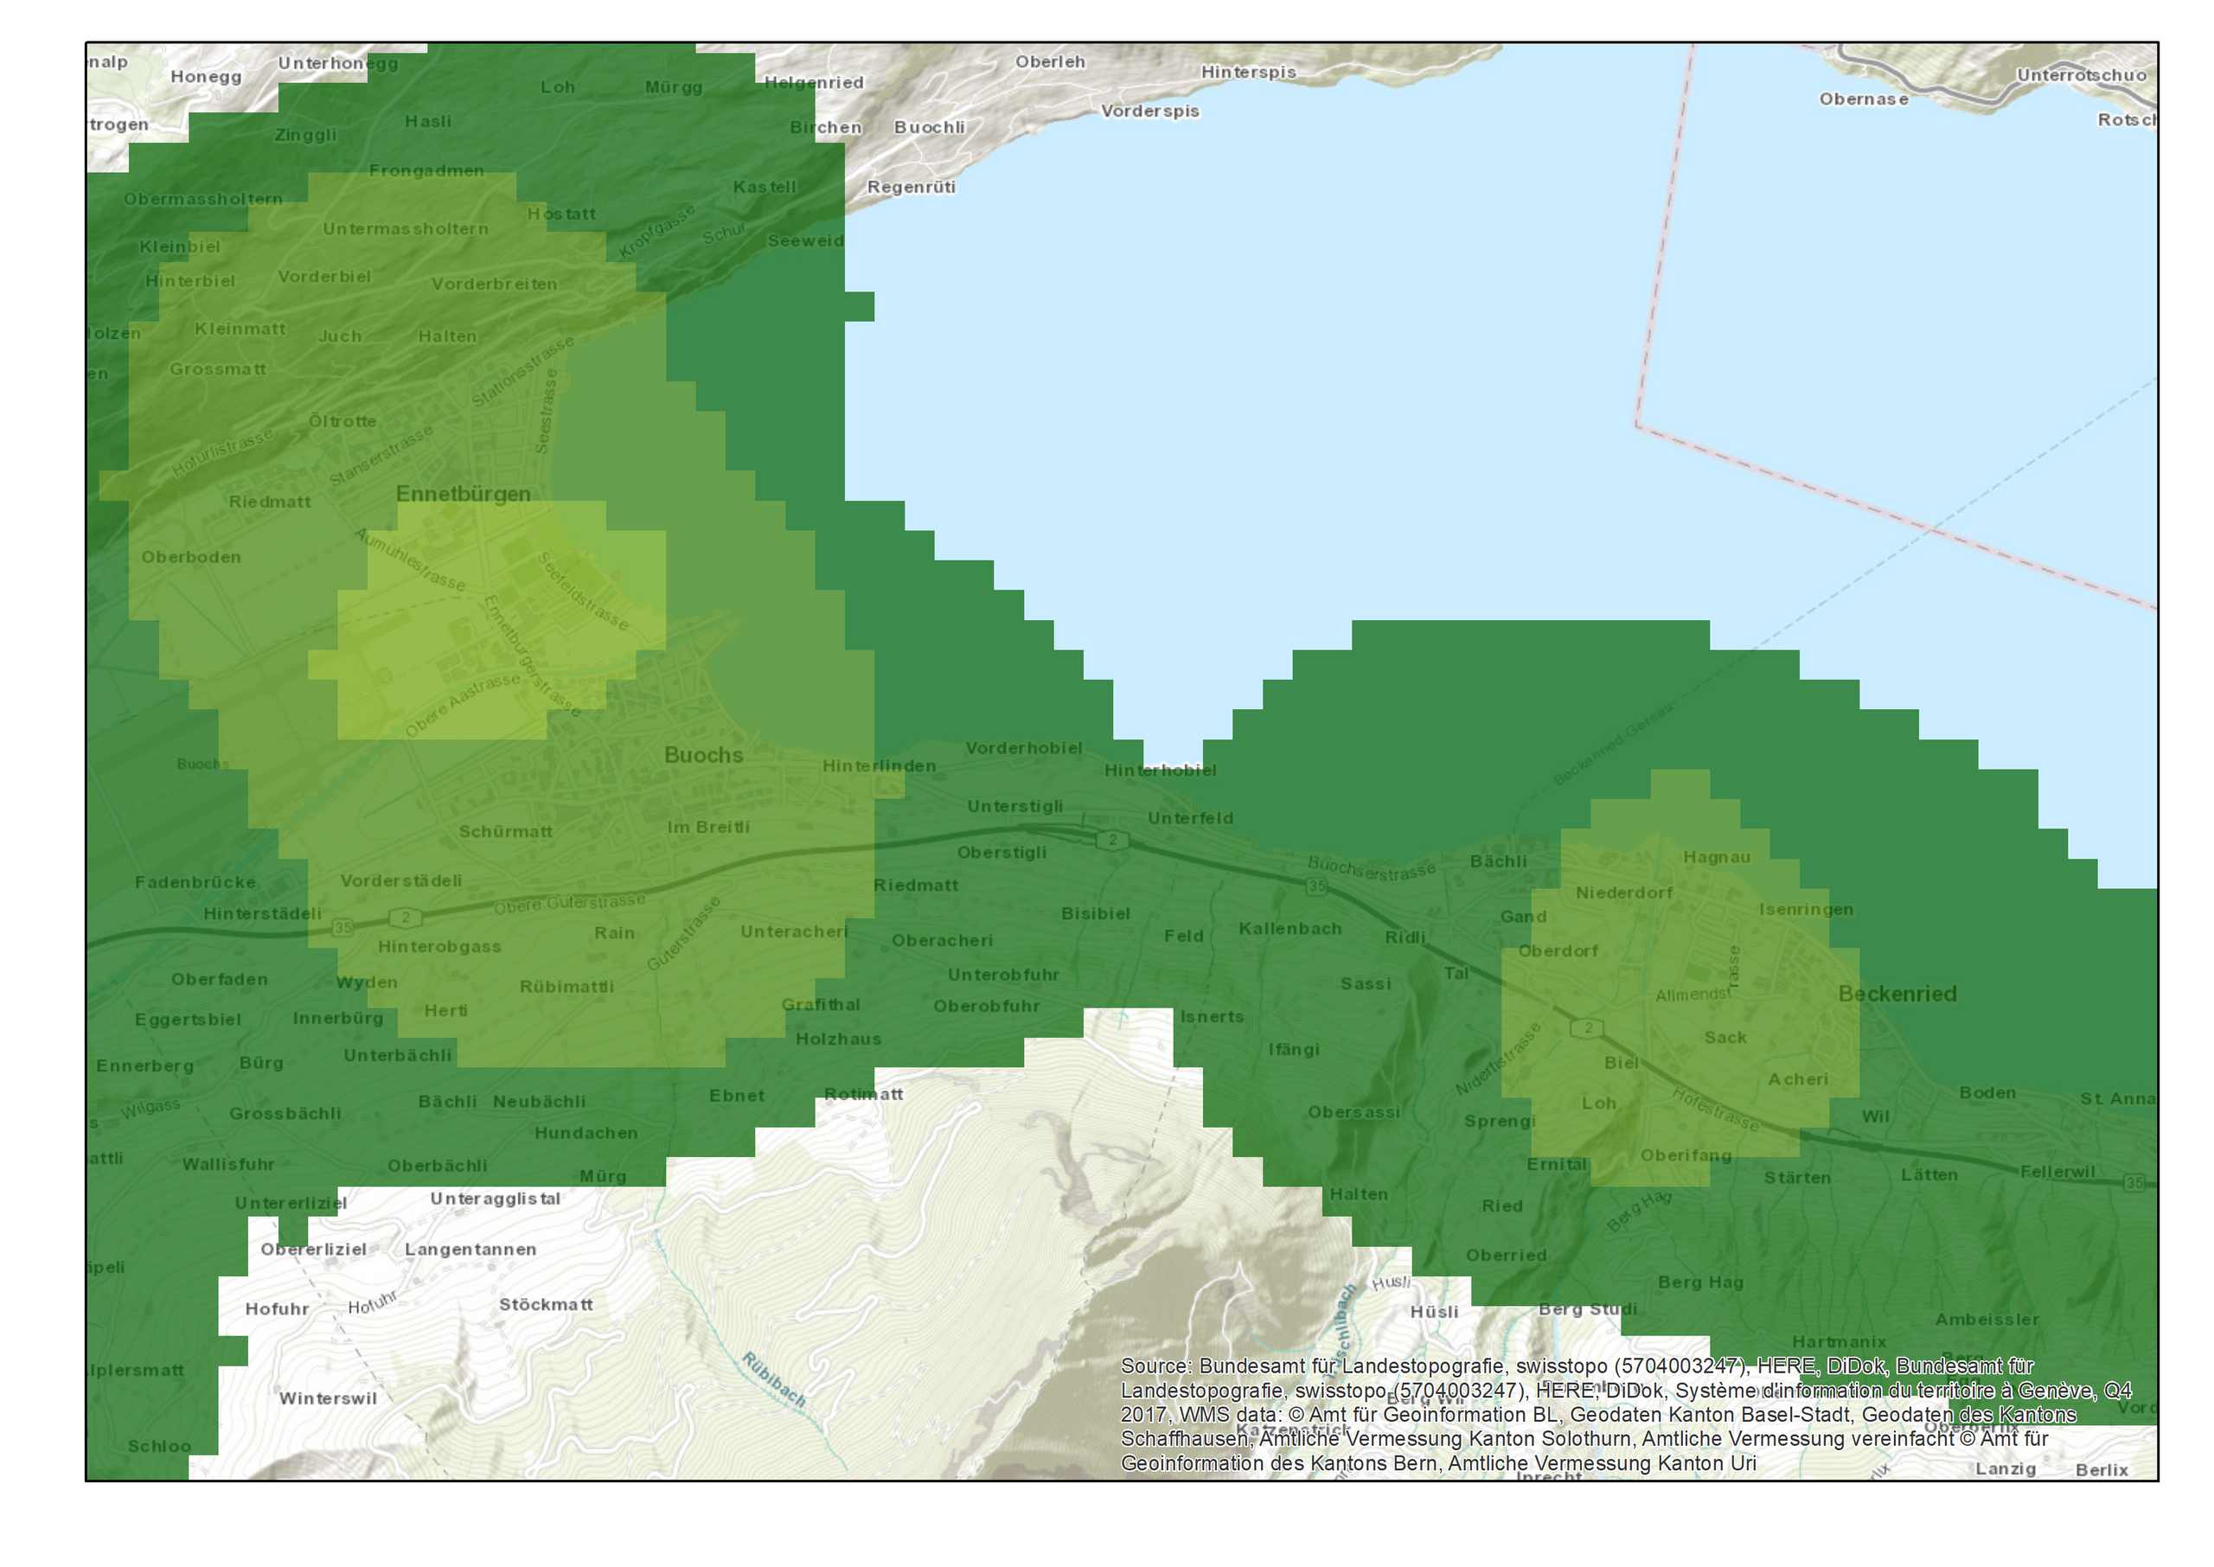This screenshot has height=1567, width=2214.
Task: Select the Niederdorf place label
Action: [1623, 893]
